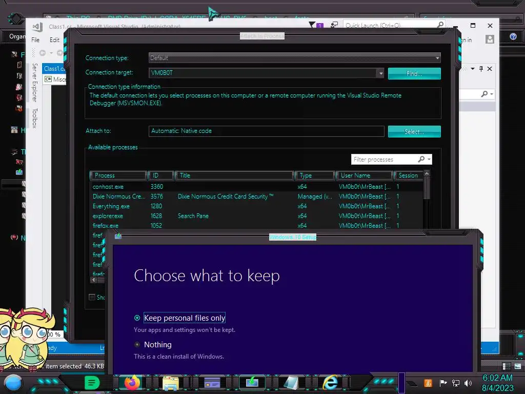Select the Dixie Normous Cre... process row
525x394 pixels.
coord(257,196)
